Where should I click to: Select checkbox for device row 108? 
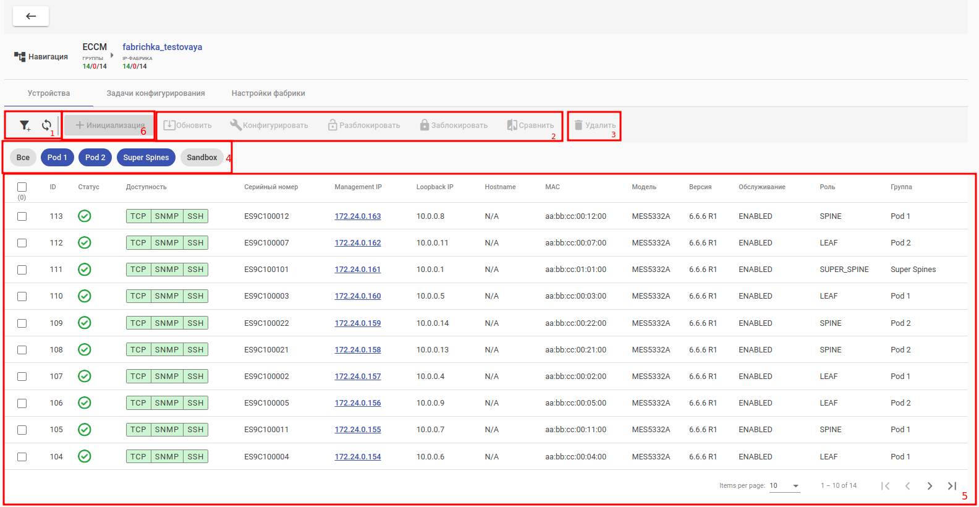22,350
